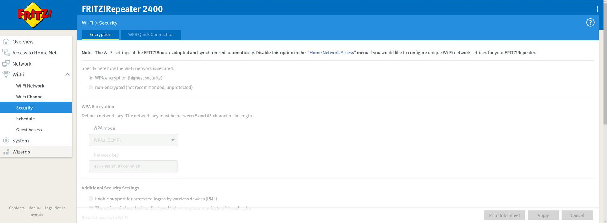Image resolution: width=607 pixels, height=223 pixels.
Task: Collapse the Wi-Fi menu chevron
Action: click(x=67, y=75)
